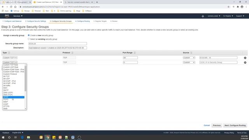This screenshot has width=249, height=140.
Task: Click the browser back arrow
Action: pyautogui.click(x=3, y=7)
